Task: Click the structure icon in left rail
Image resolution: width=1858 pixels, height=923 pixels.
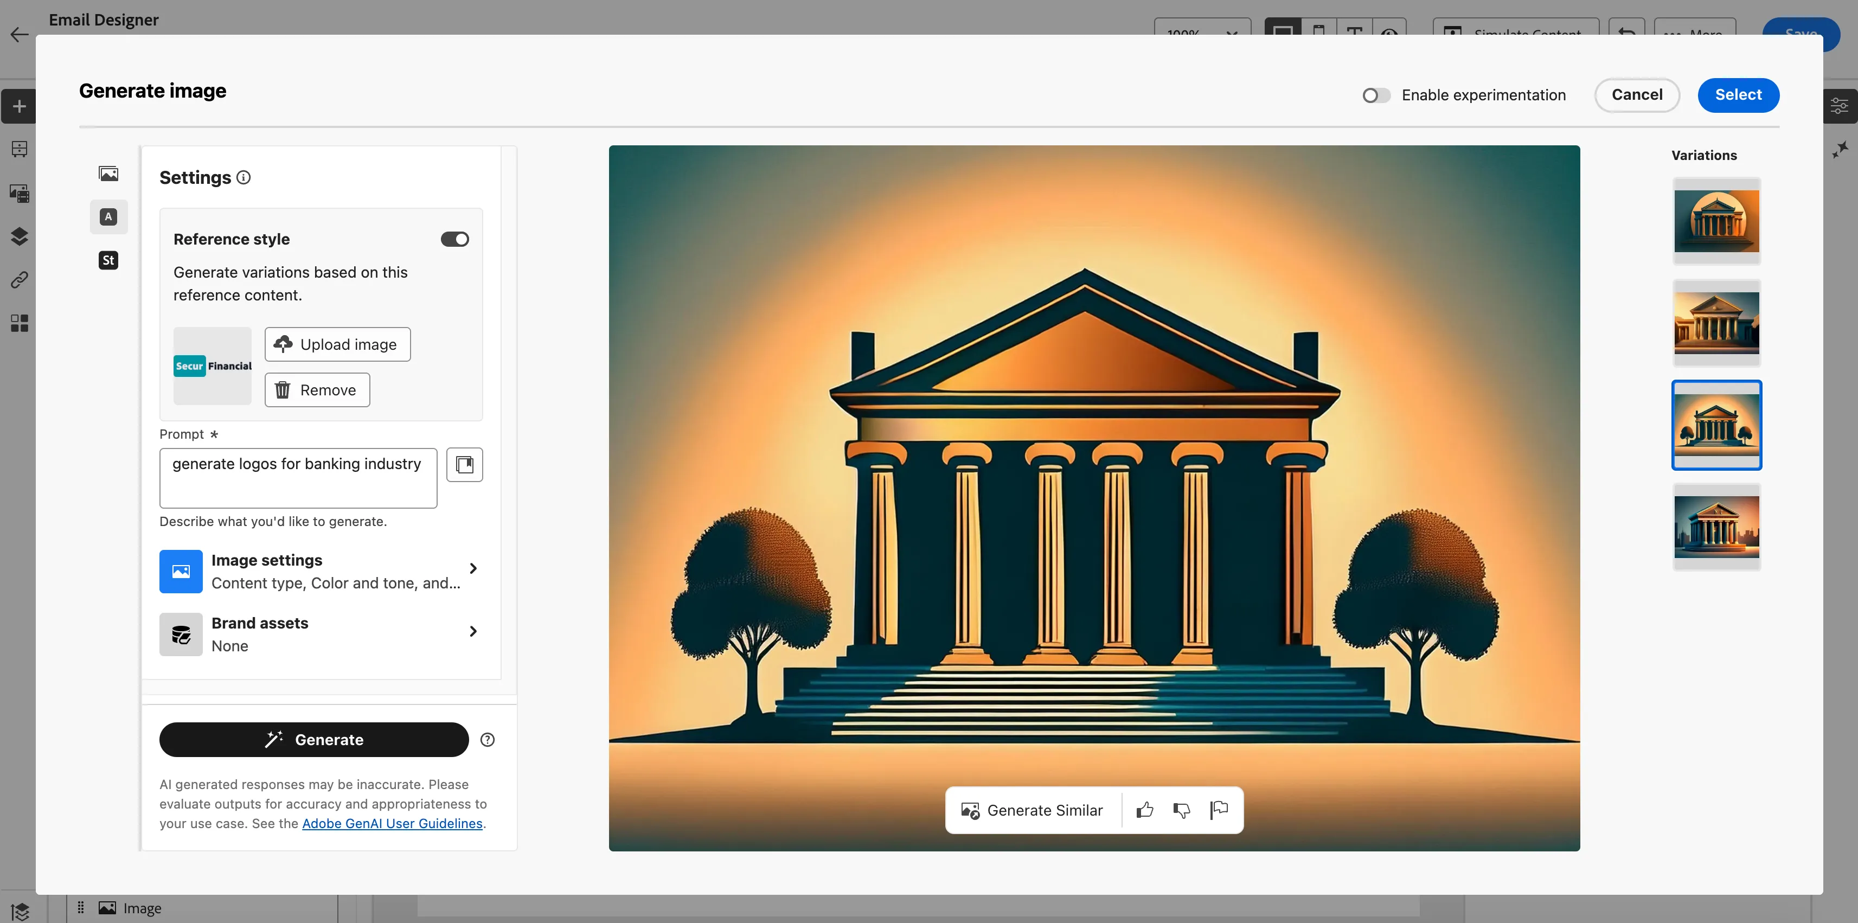Action: [x=20, y=149]
